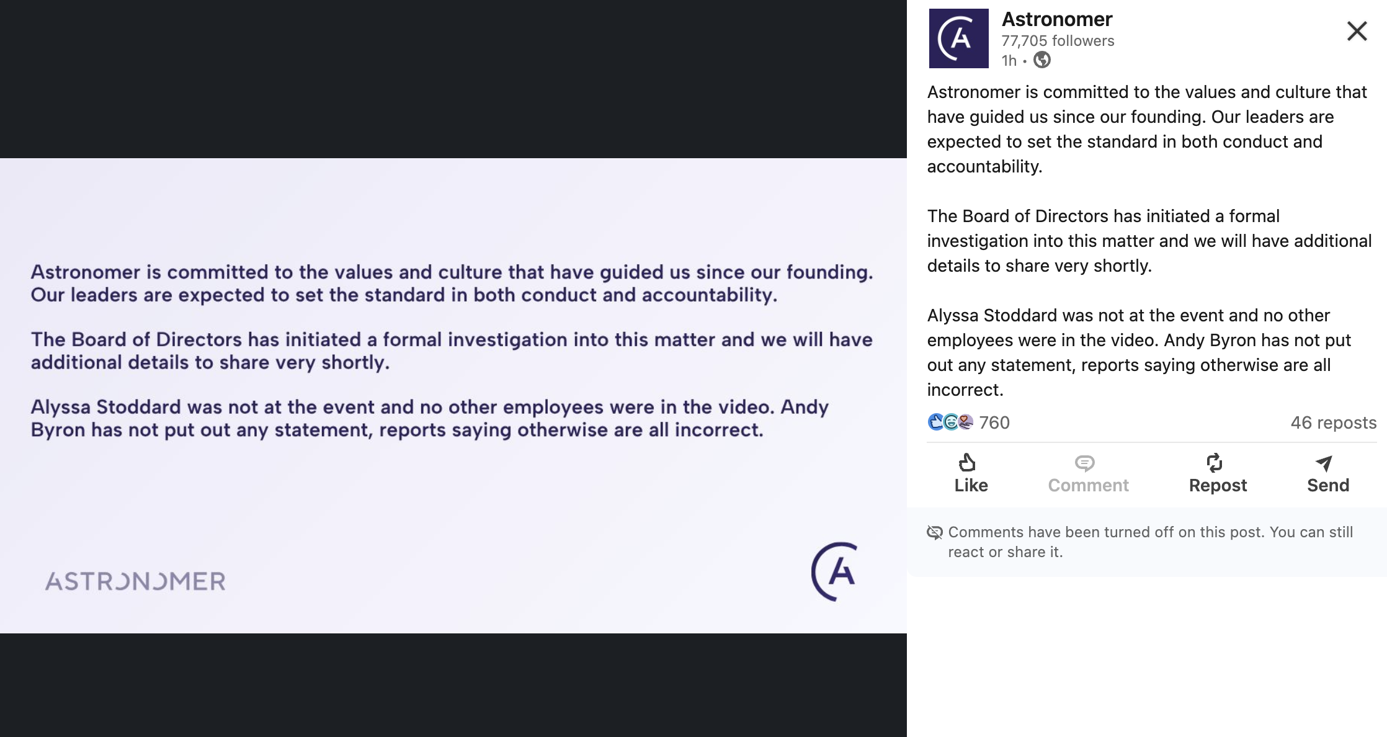Click the reaction emoji icons cluster
This screenshot has height=737, width=1387.
pyautogui.click(x=950, y=422)
